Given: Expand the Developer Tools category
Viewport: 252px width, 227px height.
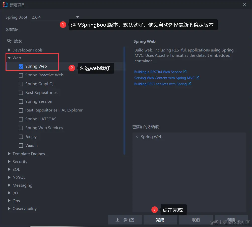Looking at the screenshot, I should (9, 50).
